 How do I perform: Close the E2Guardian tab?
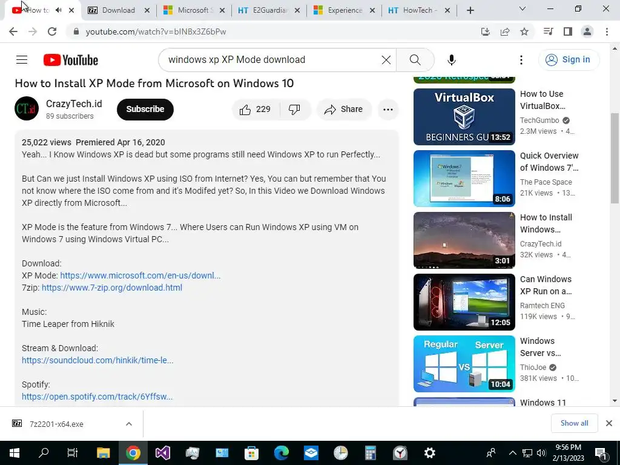297,10
